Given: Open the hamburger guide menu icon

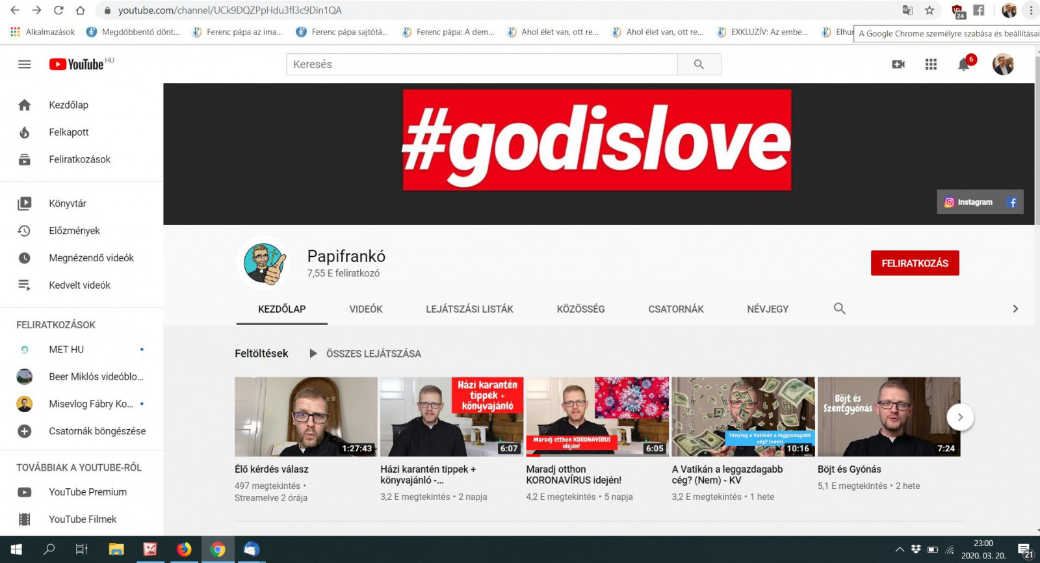Looking at the screenshot, I should click(x=24, y=64).
